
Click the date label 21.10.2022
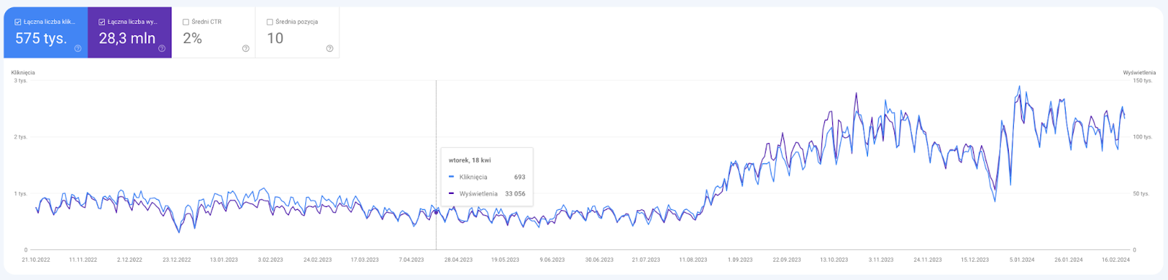pos(36,260)
